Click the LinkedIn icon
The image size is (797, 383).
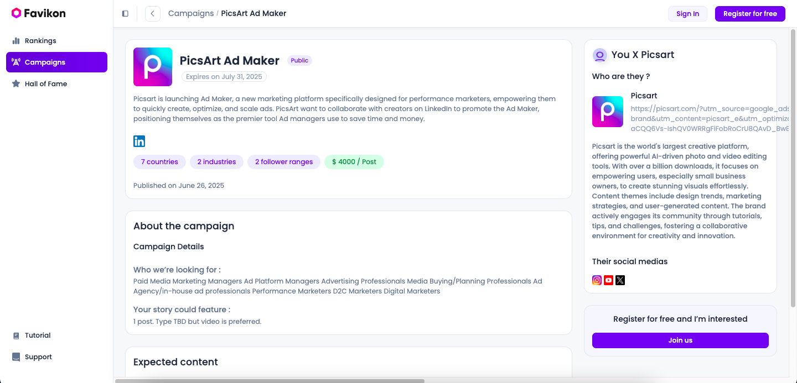(139, 141)
